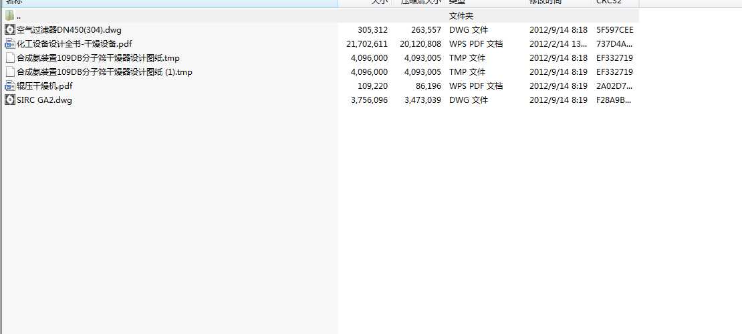Click DWG 文件 type for SIRC GA2.dwg
The width and height of the screenshot is (742, 334).
469,100
